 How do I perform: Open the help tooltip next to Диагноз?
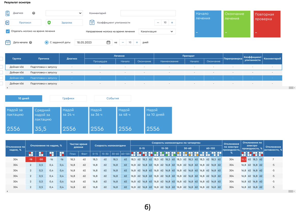(x=34, y=13)
